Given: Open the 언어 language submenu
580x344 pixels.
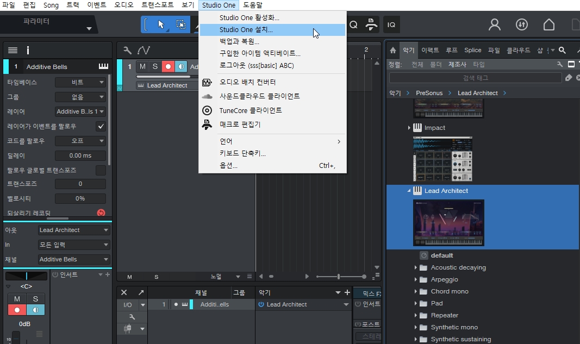Looking at the screenshot, I should click(272, 141).
